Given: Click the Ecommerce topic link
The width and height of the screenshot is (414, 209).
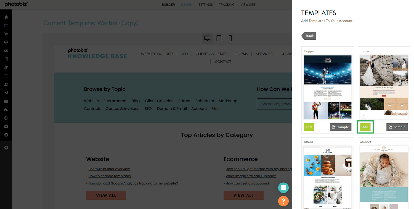Looking at the screenshot, I should (x=115, y=101).
